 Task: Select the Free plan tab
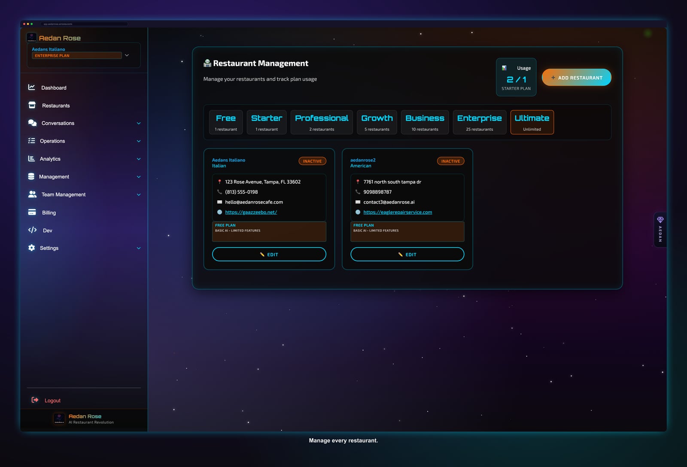tap(226, 122)
